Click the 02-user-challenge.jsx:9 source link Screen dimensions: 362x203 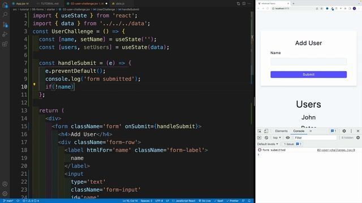336,150
